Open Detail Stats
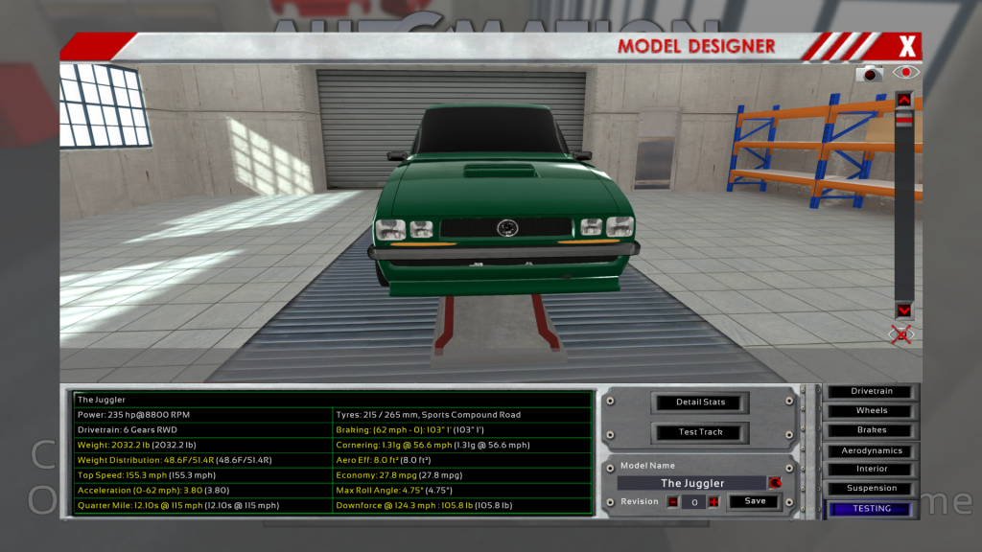982x552 pixels. pyautogui.click(x=701, y=402)
